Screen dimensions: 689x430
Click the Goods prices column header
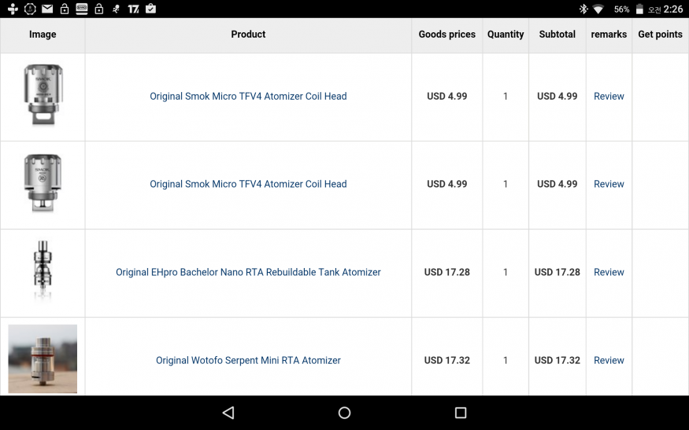coord(446,35)
